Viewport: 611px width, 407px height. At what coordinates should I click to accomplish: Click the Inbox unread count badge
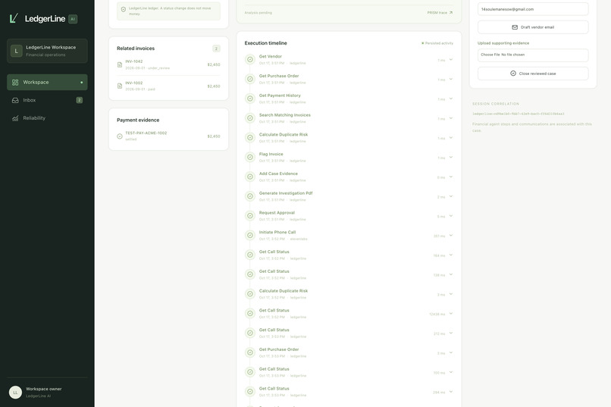coord(79,100)
